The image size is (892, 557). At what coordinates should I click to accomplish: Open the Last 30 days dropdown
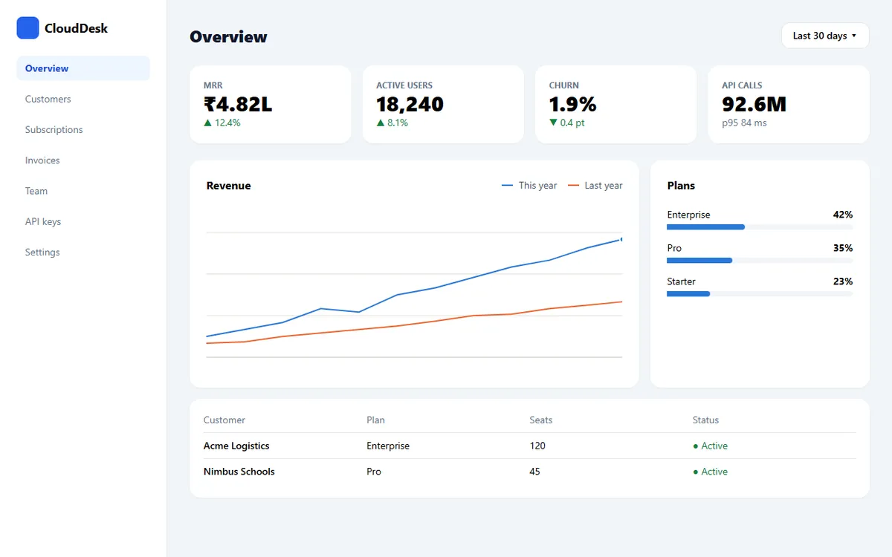[x=825, y=36]
